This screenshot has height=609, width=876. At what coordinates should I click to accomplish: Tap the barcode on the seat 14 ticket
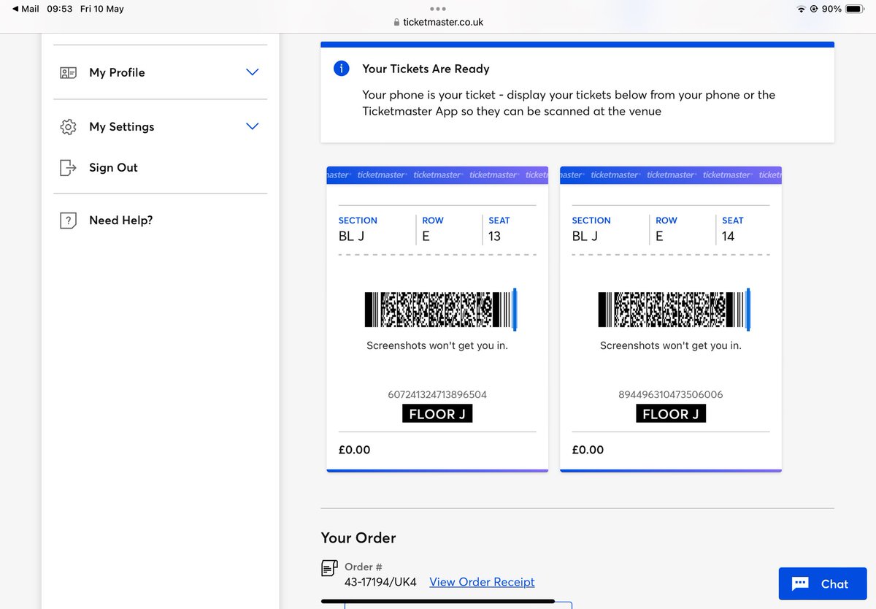click(x=675, y=309)
